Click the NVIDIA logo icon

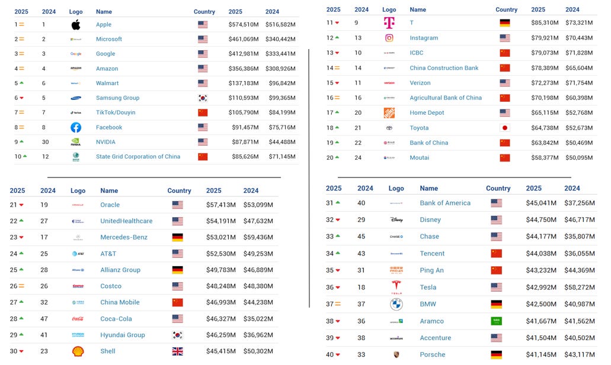pos(76,142)
